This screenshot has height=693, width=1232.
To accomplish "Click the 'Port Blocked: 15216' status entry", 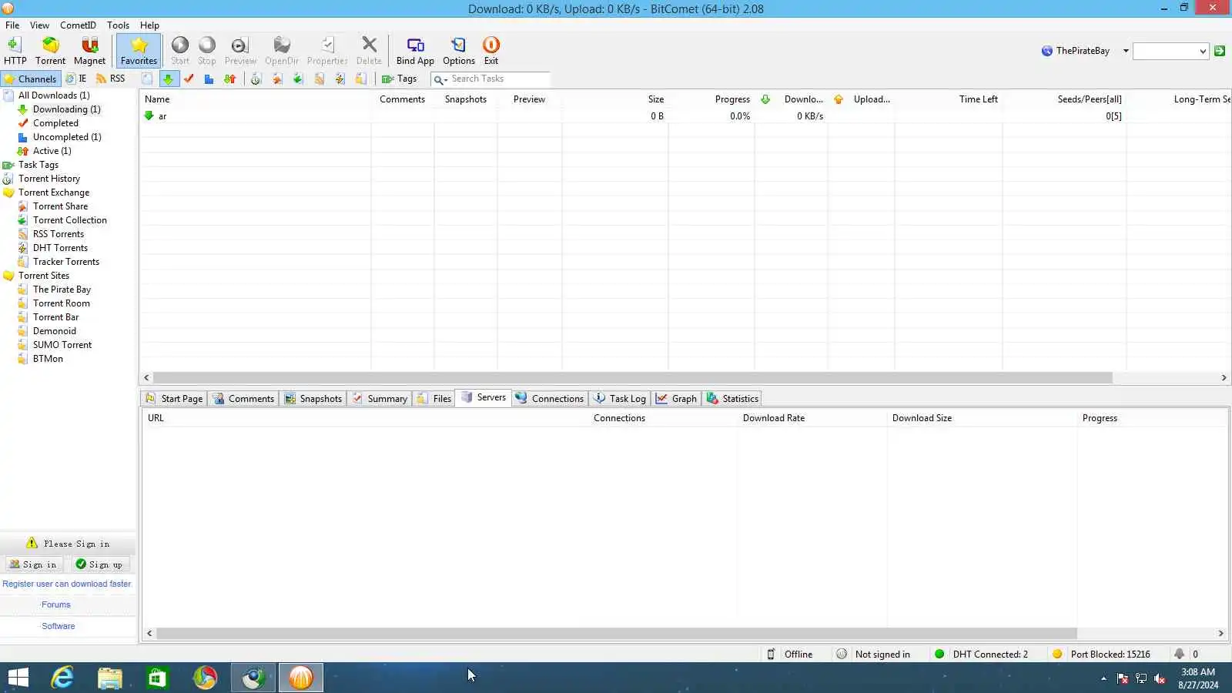I will [1102, 654].
